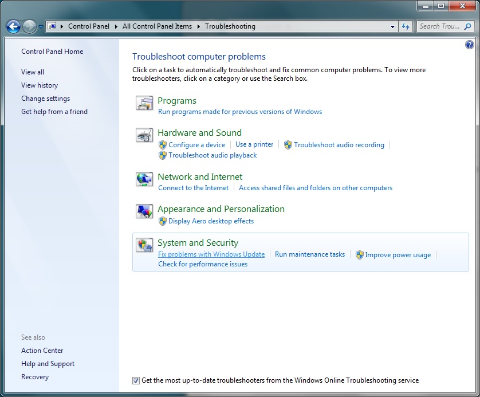Click shield icon beside Configure a device
The image size is (480, 397).
pos(163,145)
